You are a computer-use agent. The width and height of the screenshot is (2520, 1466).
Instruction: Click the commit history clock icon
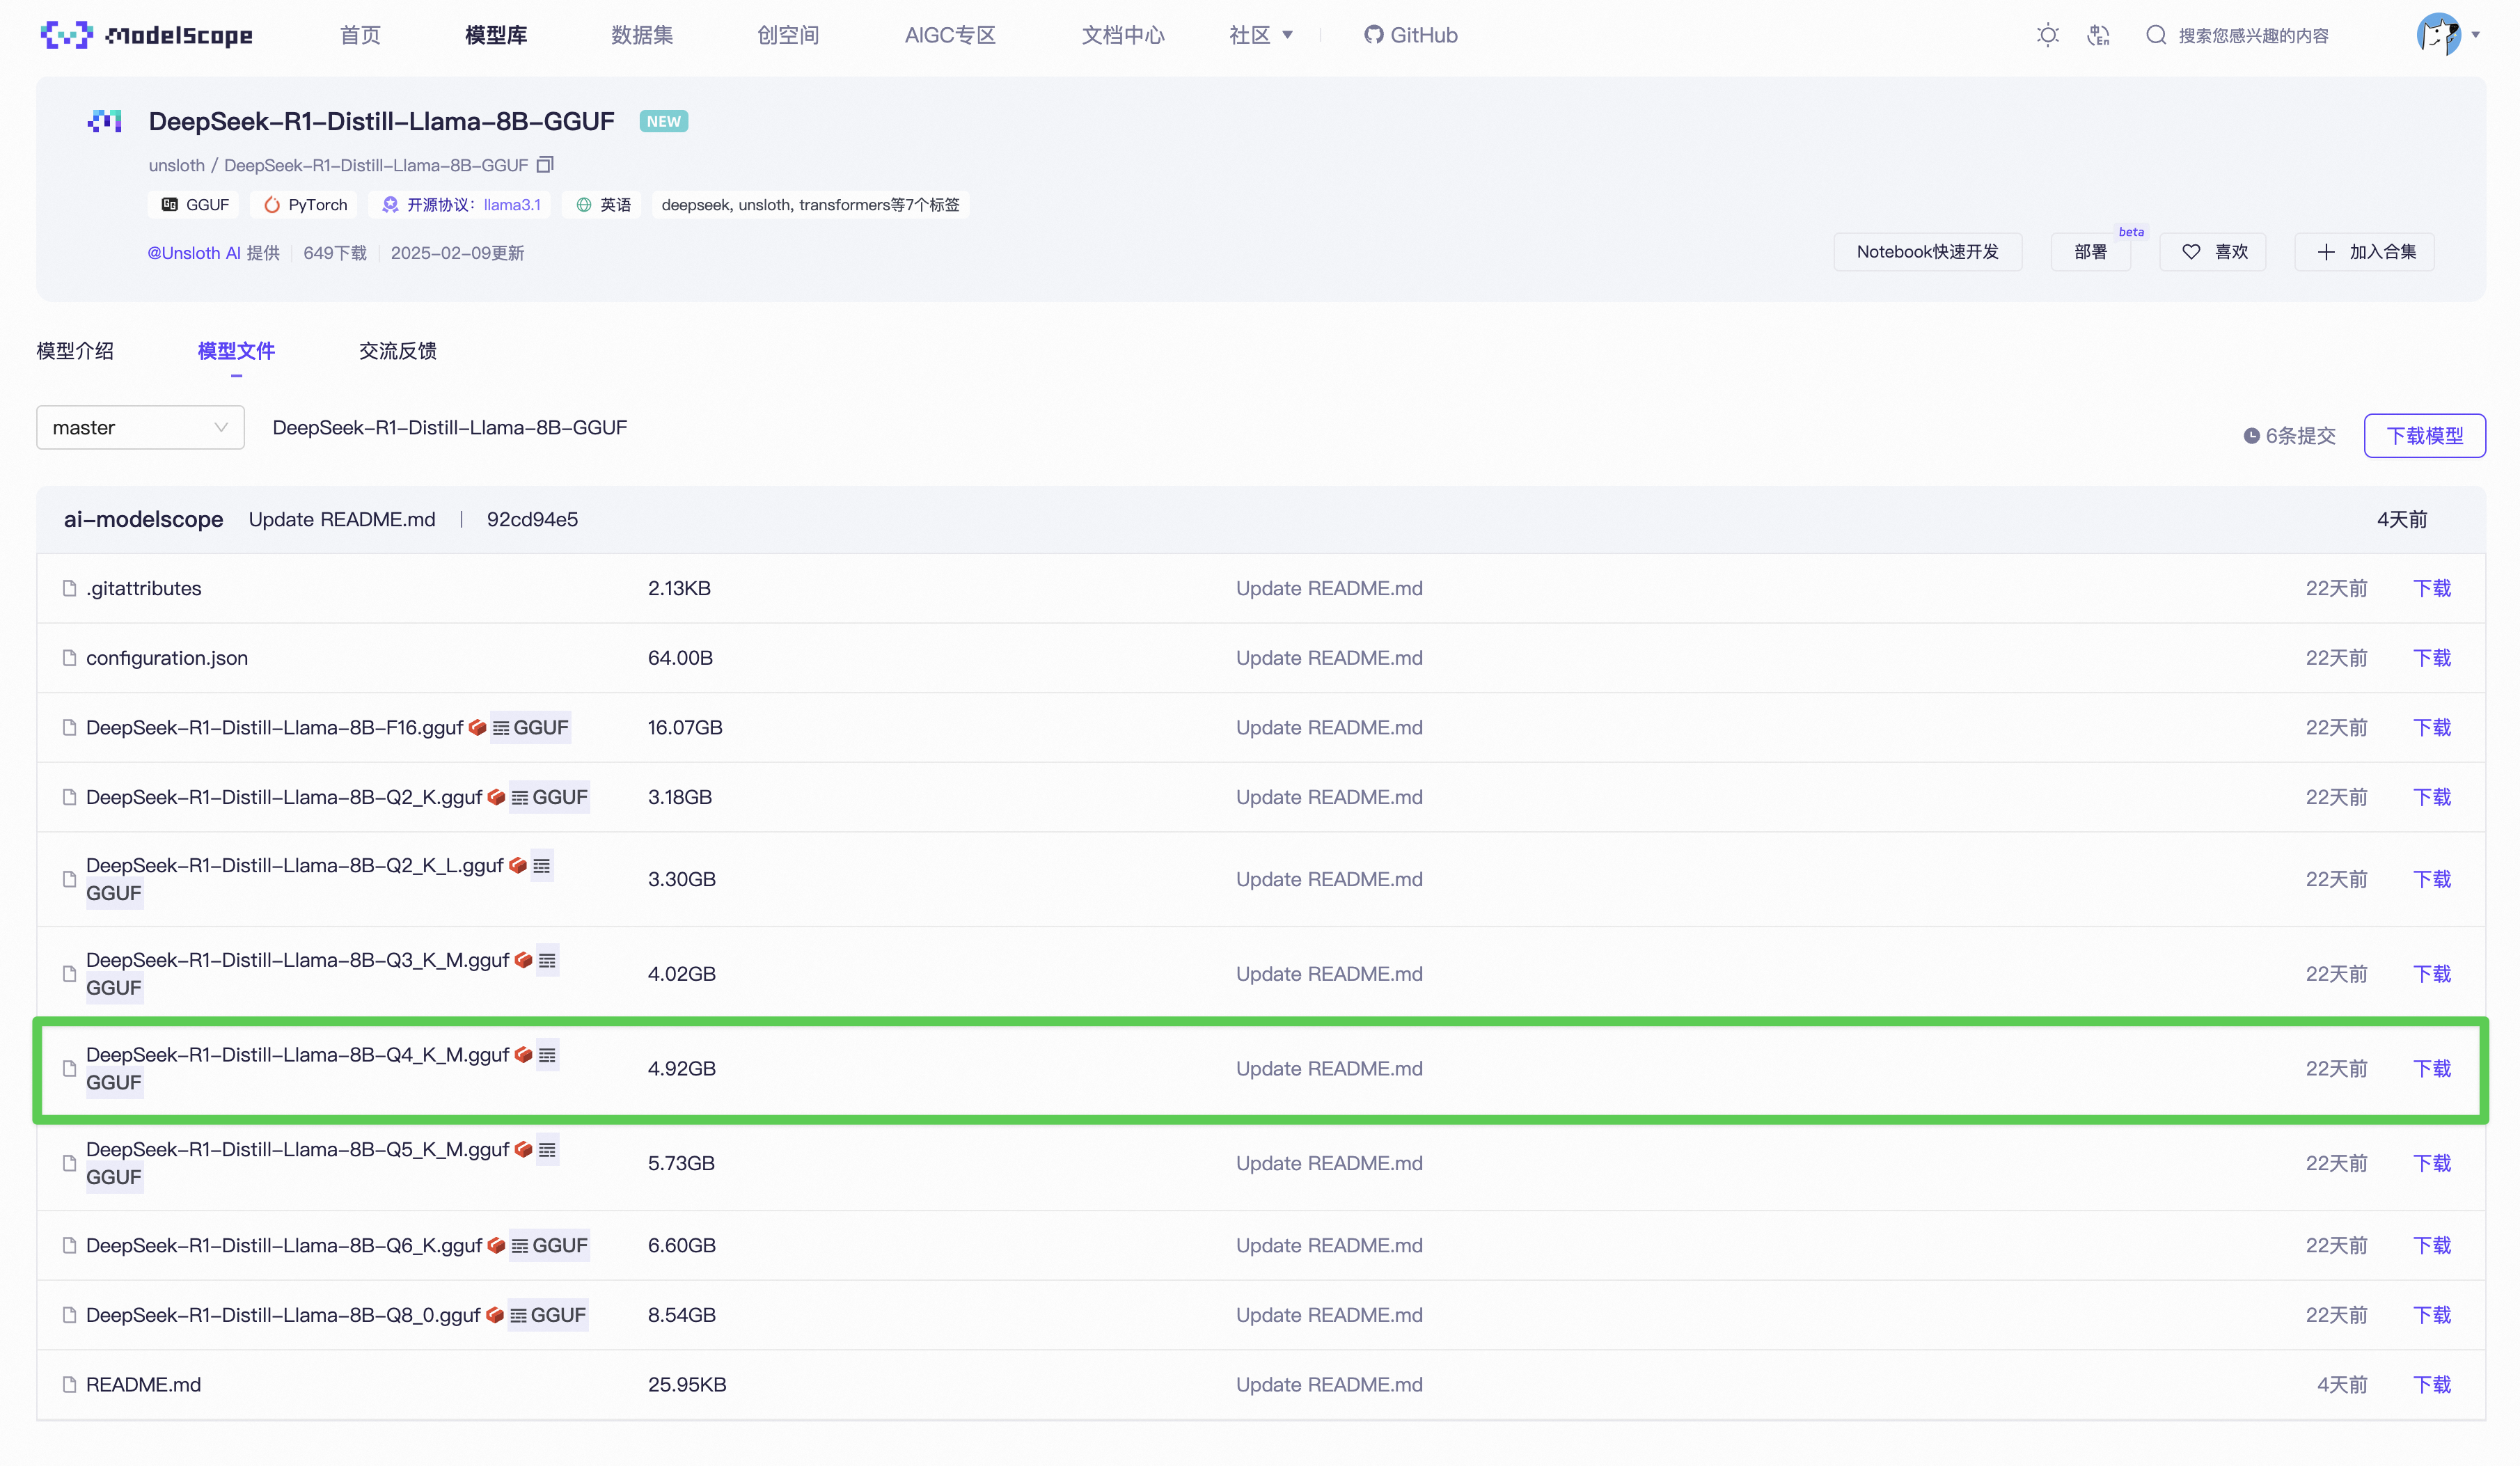click(x=2251, y=436)
